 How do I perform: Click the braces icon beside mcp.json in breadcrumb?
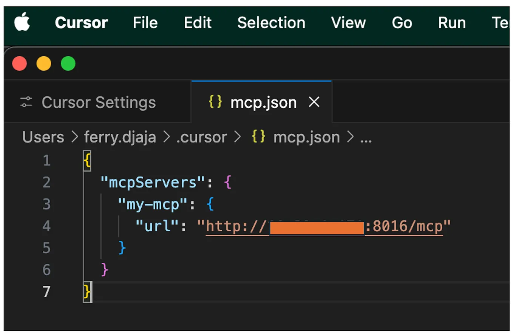tap(258, 137)
